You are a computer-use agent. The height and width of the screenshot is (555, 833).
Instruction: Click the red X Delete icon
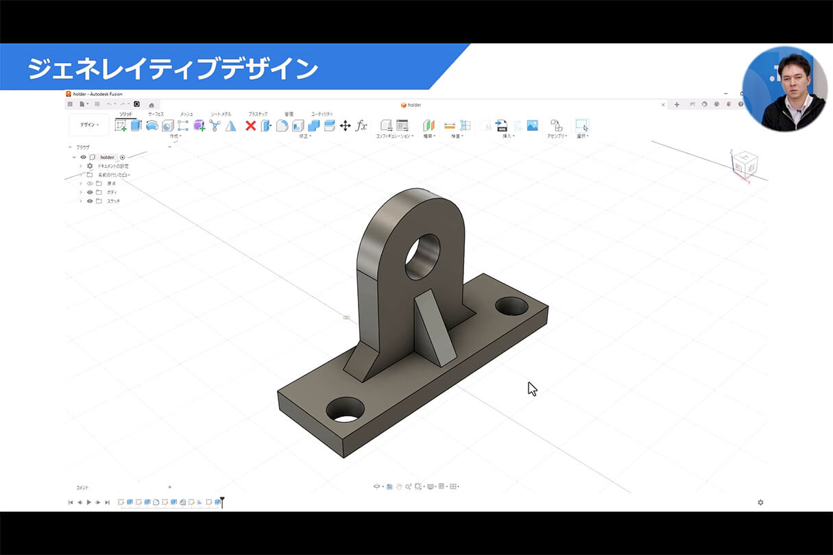click(x=250, y=125)
